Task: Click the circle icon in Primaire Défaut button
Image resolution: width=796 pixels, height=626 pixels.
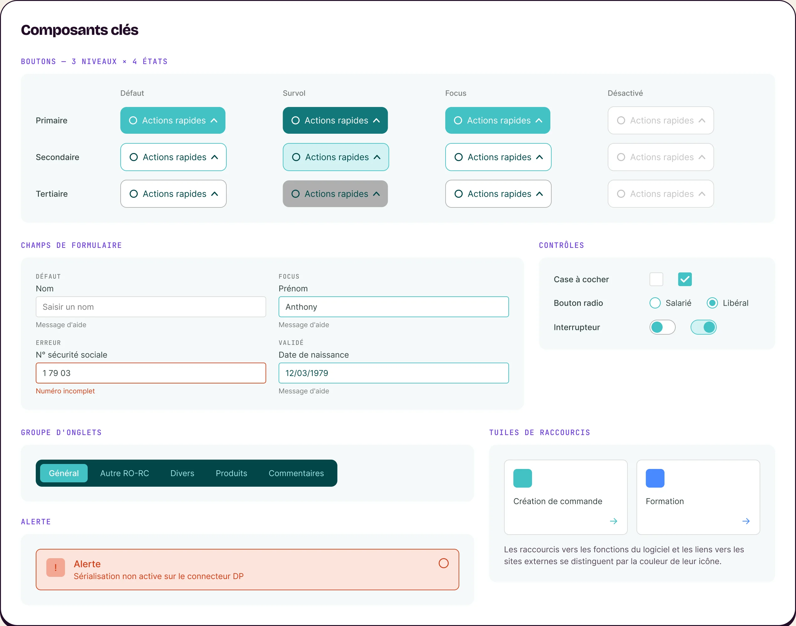Action: [133, 121]
